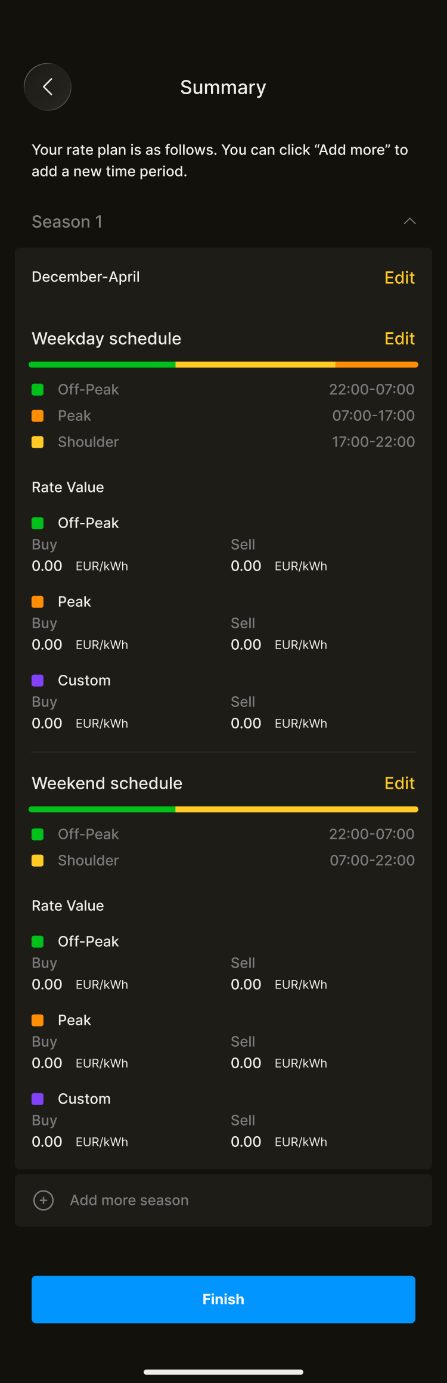Select weekend Custom Buy rate value

coord(47,1142)
